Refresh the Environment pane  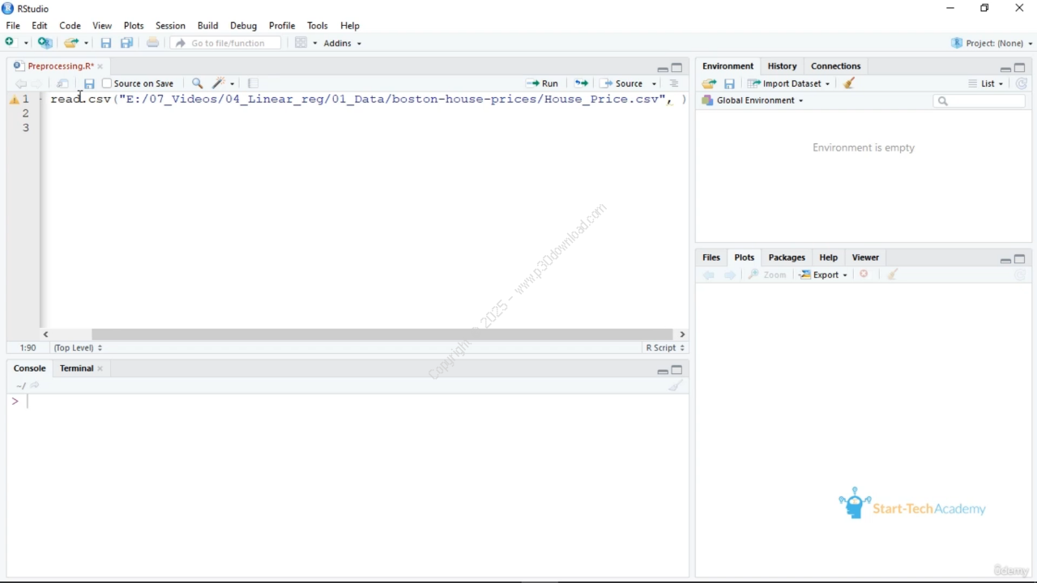click(1022, 83)
